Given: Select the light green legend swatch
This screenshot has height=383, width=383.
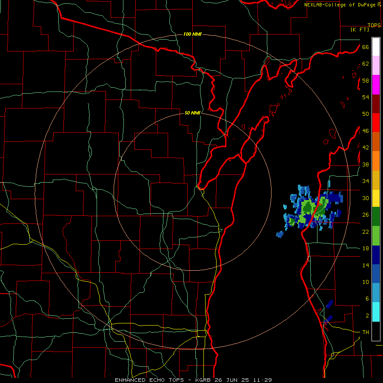Looking at the screenshot, I should pos(376,236).
